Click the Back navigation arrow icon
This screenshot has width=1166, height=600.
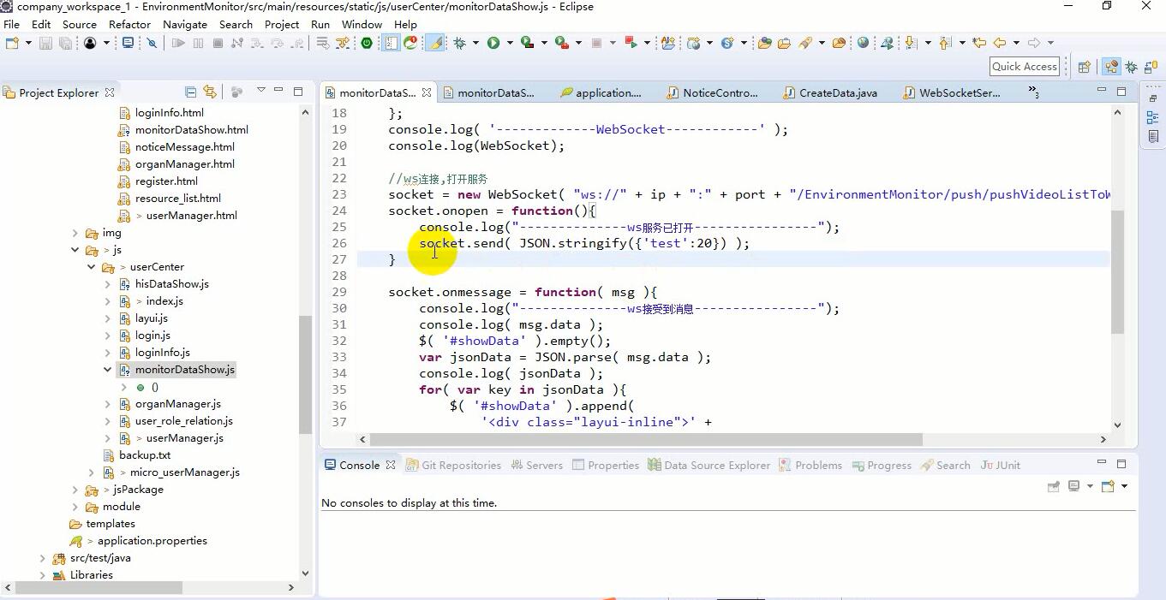point(999,43)
